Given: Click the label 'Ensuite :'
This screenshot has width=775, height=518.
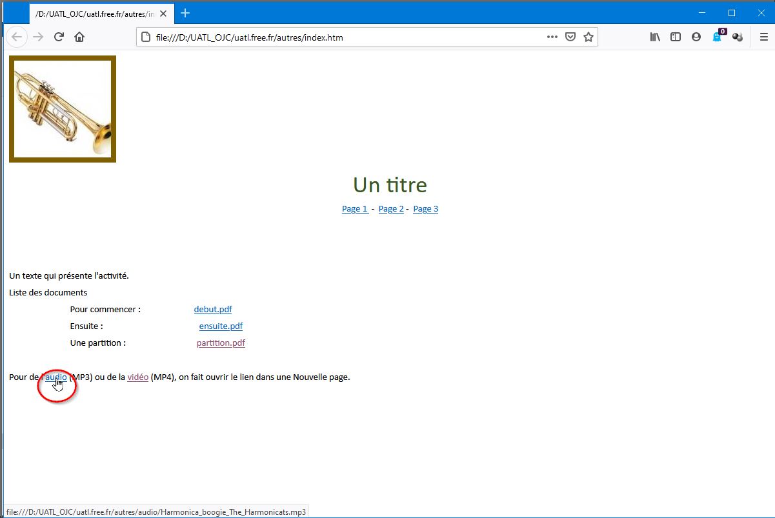Looking at the screenshot, I should 86,326.
